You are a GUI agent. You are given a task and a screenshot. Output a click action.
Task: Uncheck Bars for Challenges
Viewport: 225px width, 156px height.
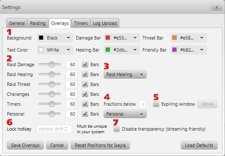(x=85, y=94)
